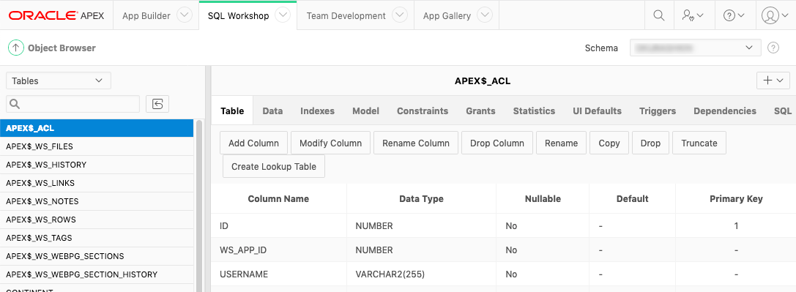Screen dimensions: 796x292
Task: Focus the object search input field
Action: pyautogui.click(x=72, y=104)
